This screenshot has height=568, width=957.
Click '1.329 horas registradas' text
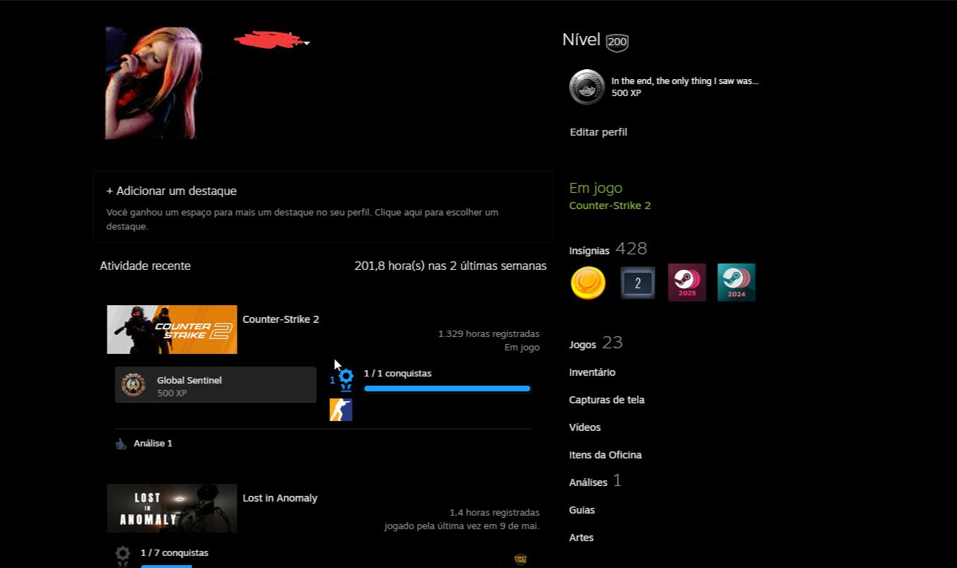pos(488,333)
